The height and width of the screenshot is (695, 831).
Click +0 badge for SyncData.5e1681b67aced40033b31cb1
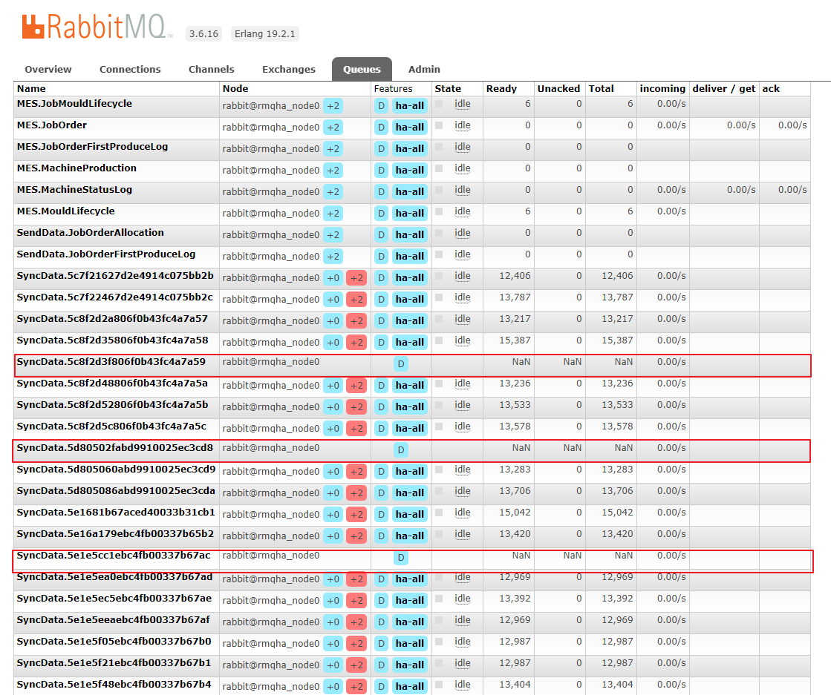333,515
